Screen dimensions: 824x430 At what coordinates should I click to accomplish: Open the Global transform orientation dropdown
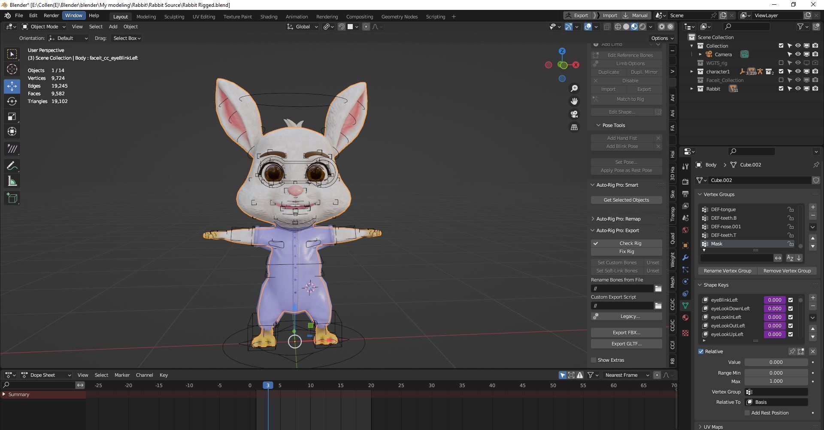click(303, 27)
